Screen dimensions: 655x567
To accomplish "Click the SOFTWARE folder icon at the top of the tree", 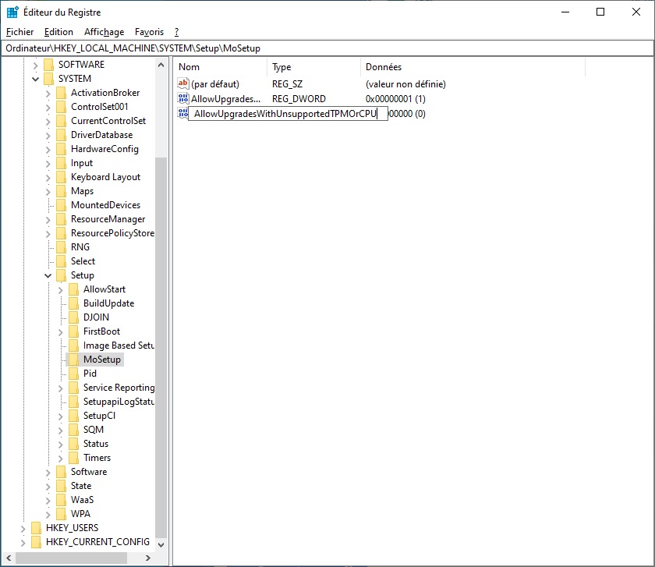I will pos(49,65).
